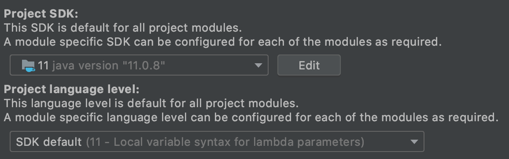Click blank space inside the language level combo box
The width and height of the screenshot is (509, 159).
[x=386, y=142]
